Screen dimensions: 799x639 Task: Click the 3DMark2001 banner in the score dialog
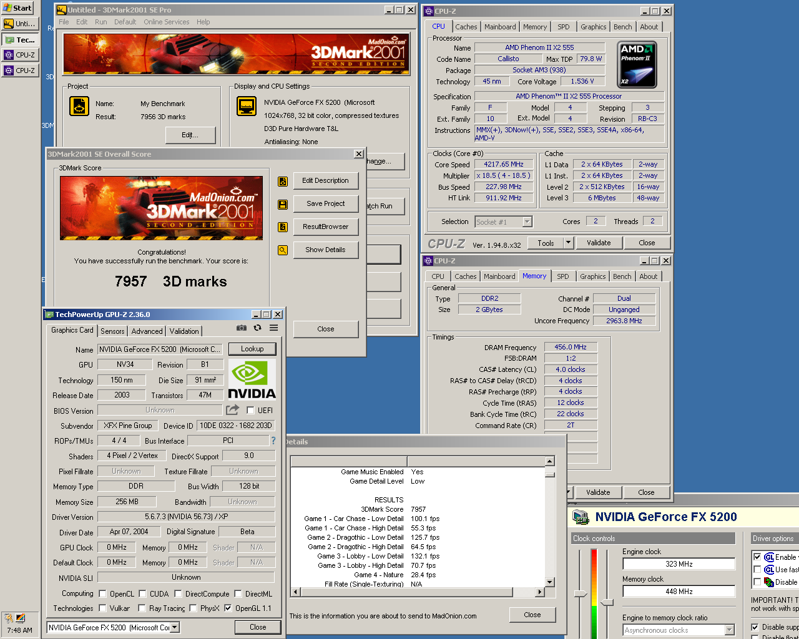click(x=161, y=208)
